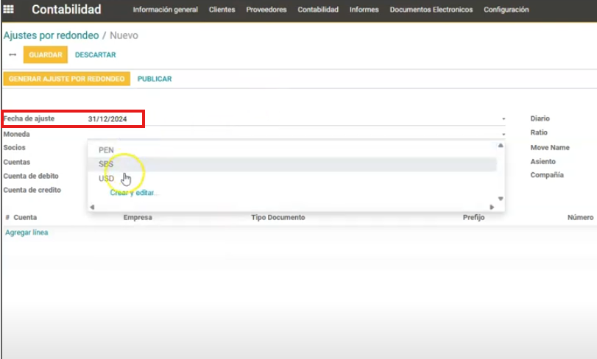This screenshot has width=597, height=359.
Task: Click the form width toggle arrow icon
Action: (13, 54)
